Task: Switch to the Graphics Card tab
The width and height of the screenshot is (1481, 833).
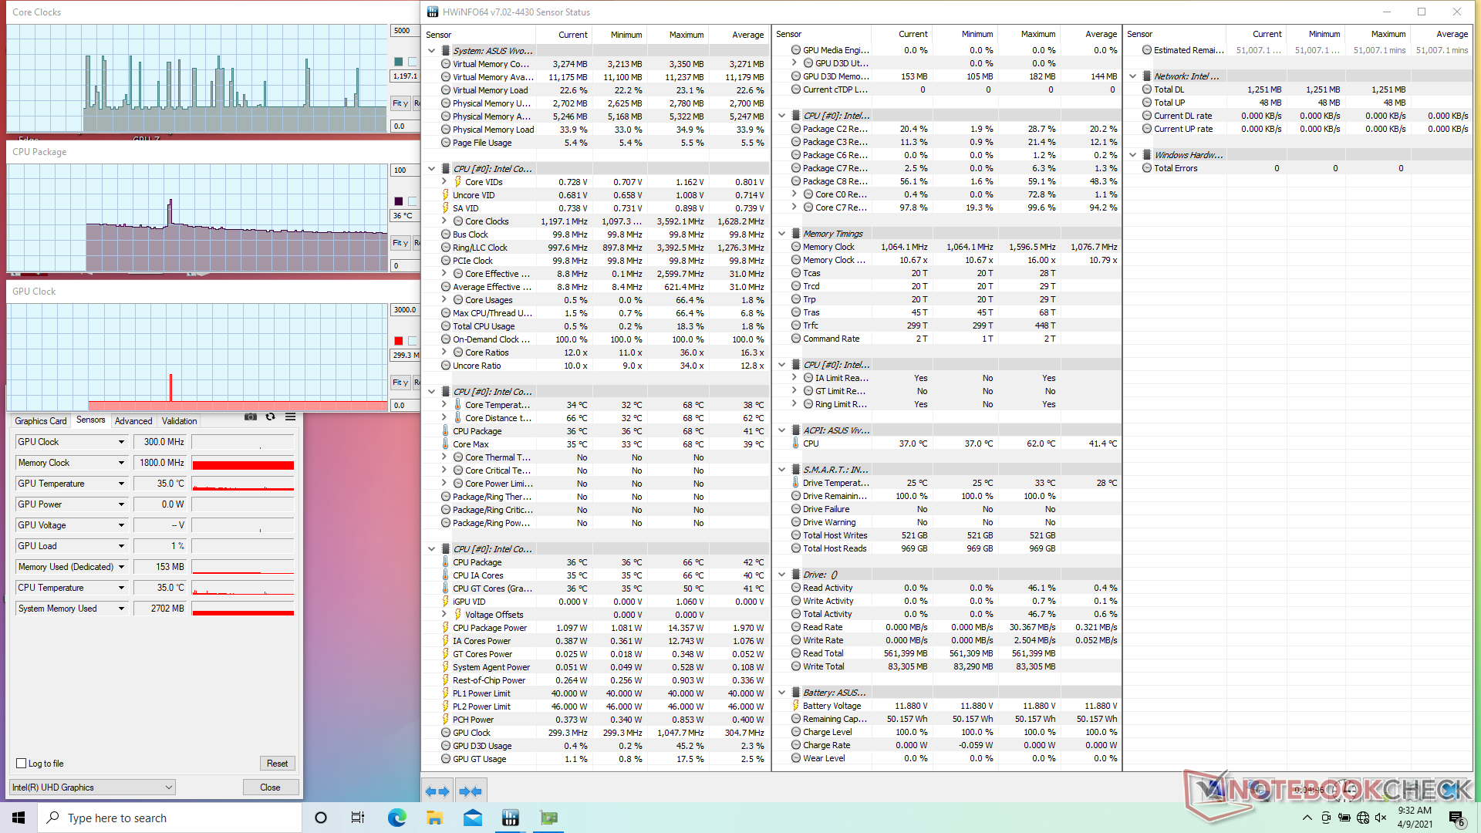Action: 40,421
